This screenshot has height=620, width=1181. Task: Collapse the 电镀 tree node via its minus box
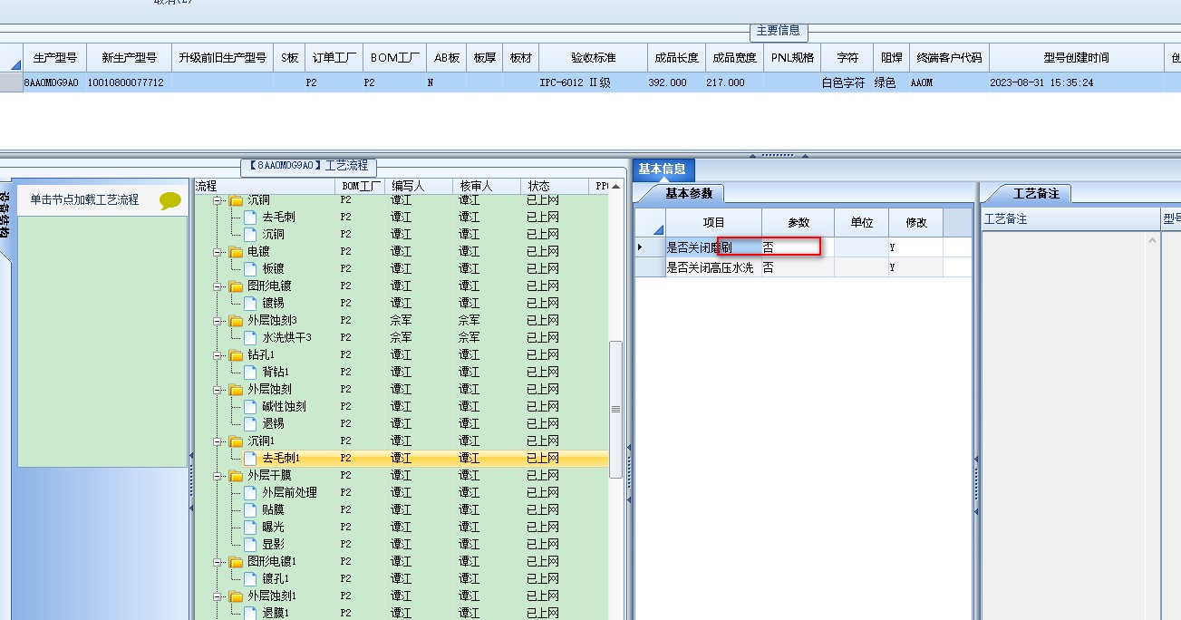click(x=218, y=252)
